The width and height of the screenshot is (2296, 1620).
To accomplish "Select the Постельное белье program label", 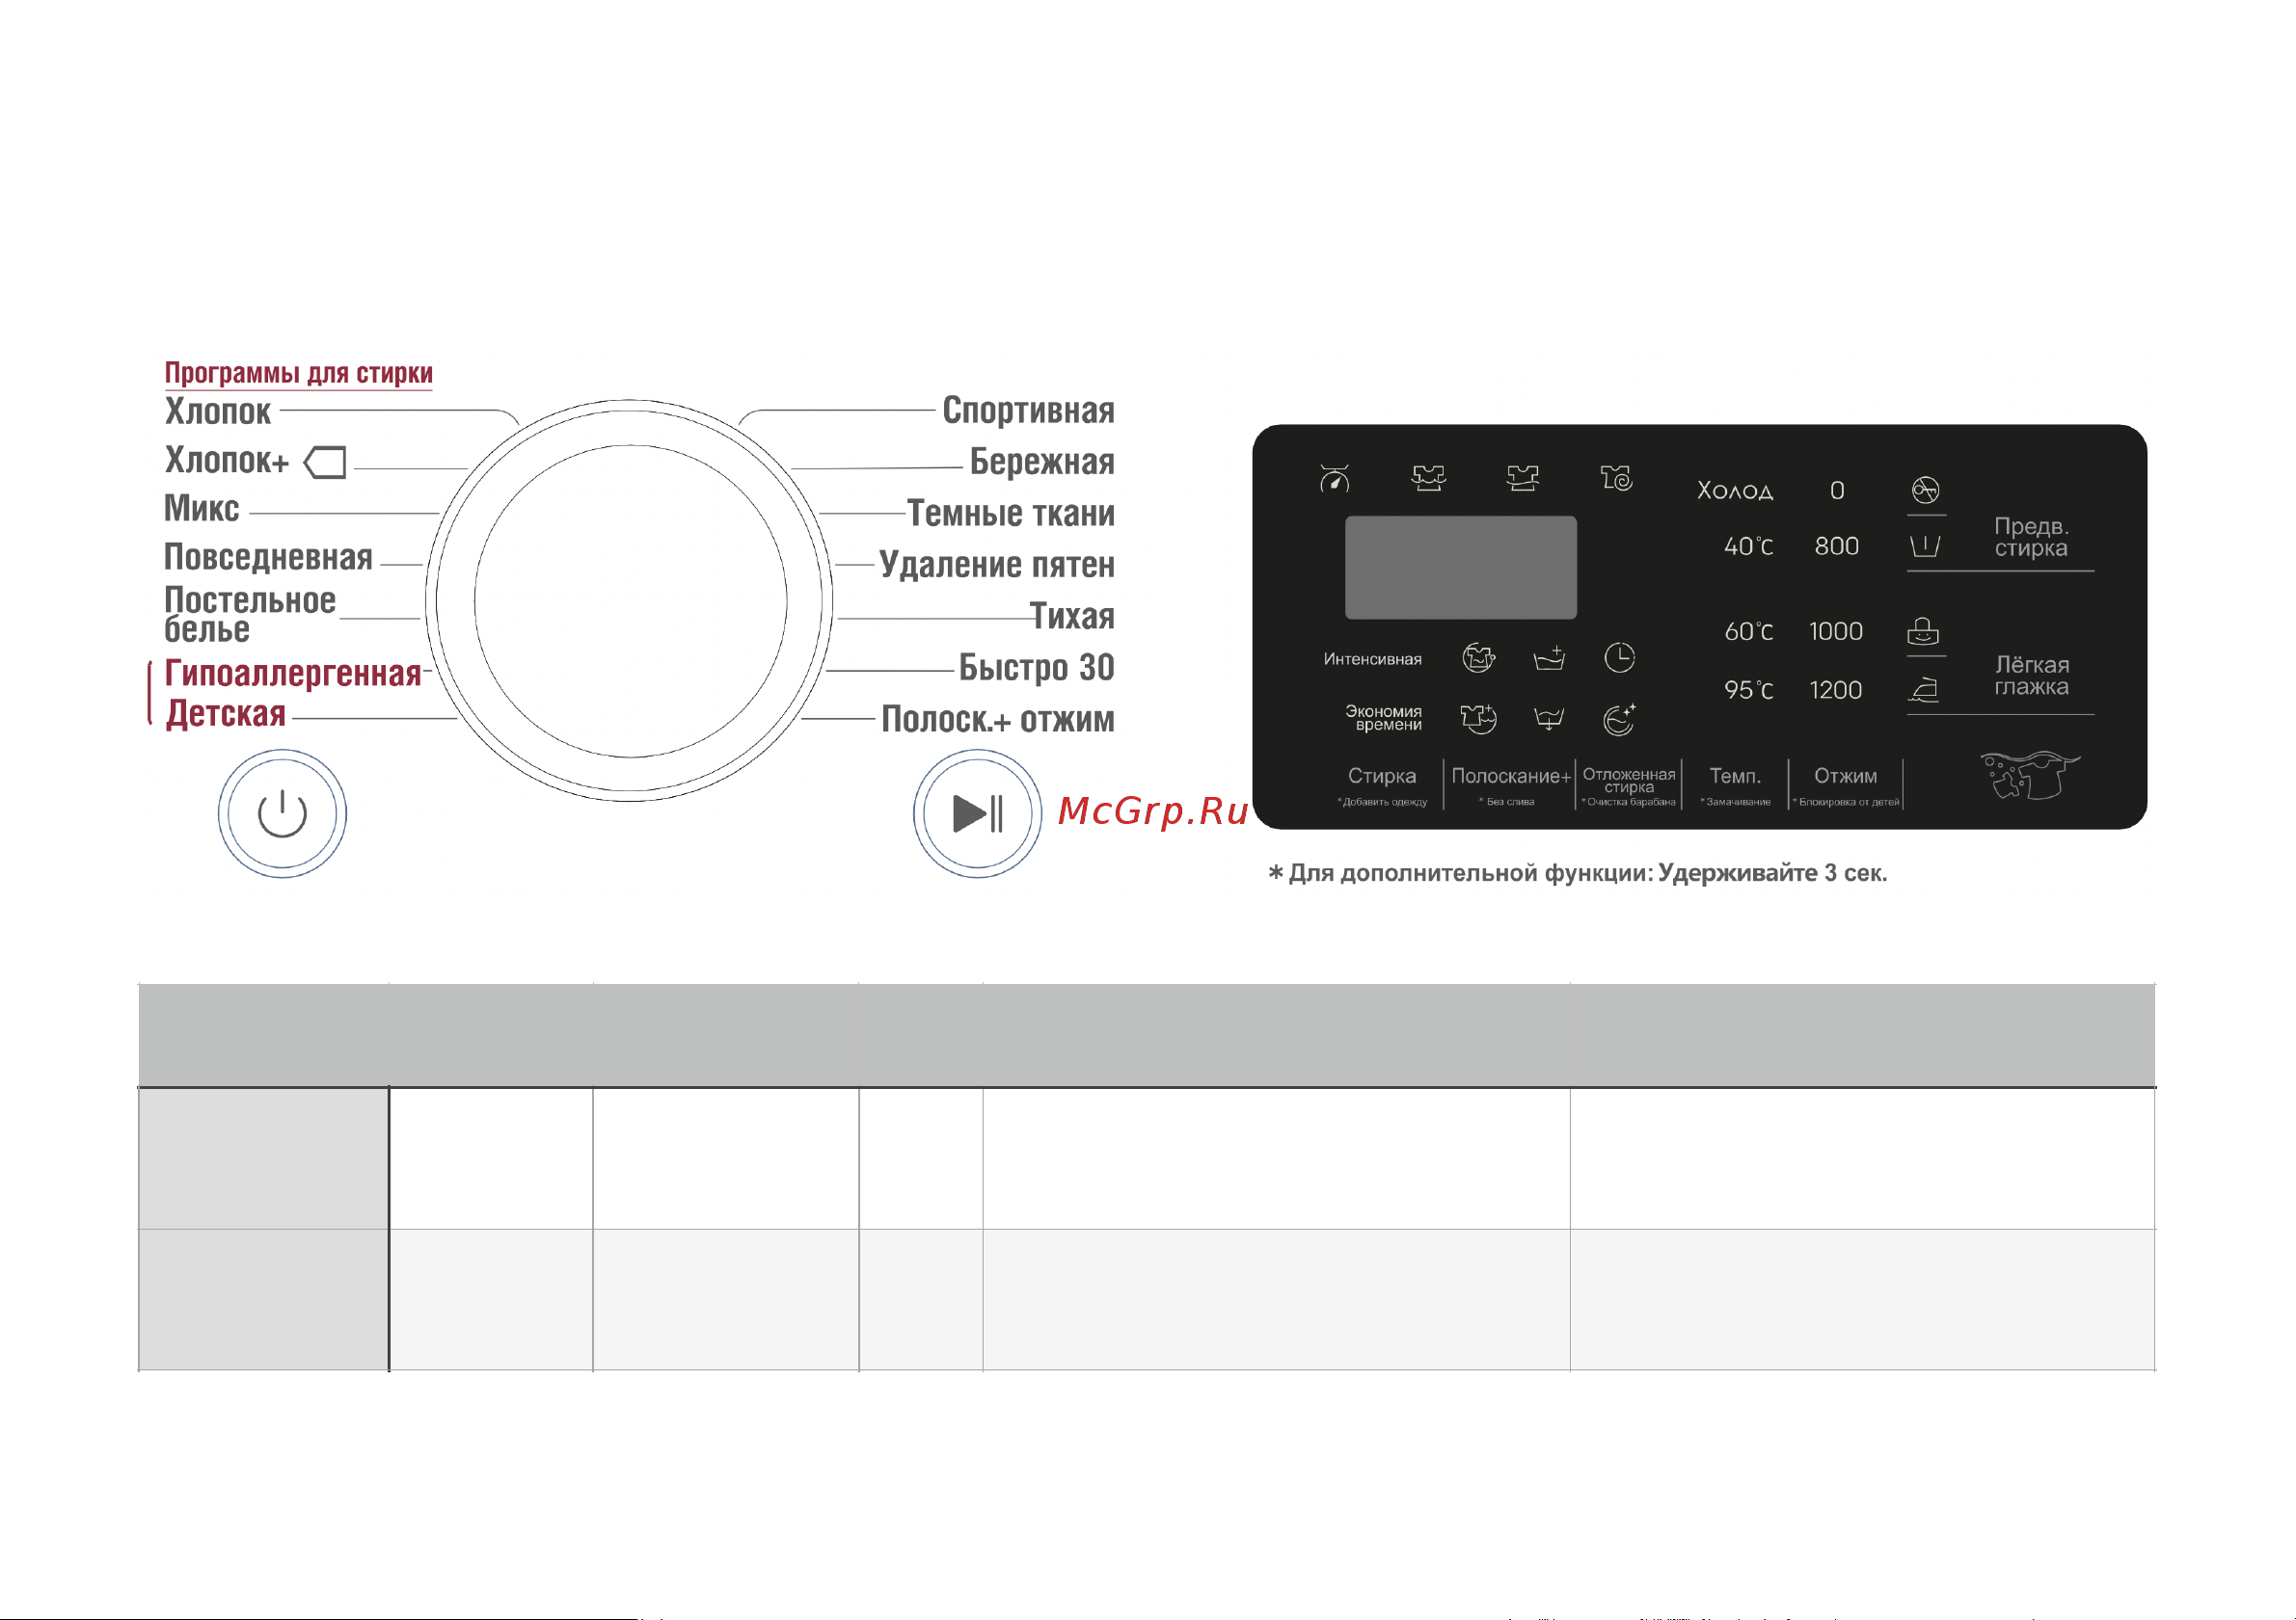I will tap(250, 615).
